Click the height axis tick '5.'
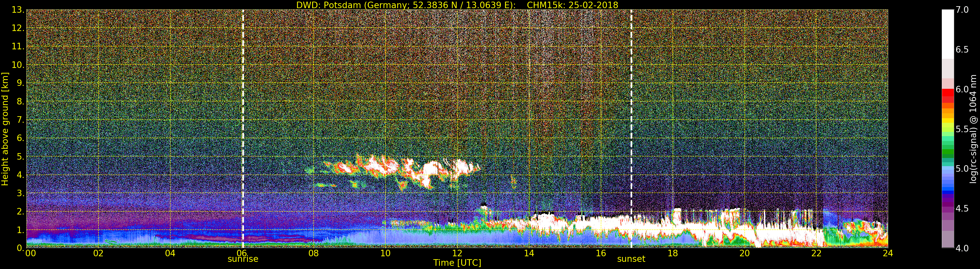Viewport: 980px width, 269px height. pyautogui.click(x=20, y=156)
